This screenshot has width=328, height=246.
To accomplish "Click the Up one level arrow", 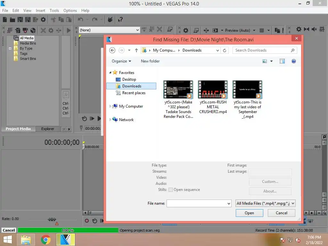I will (136, 50).
